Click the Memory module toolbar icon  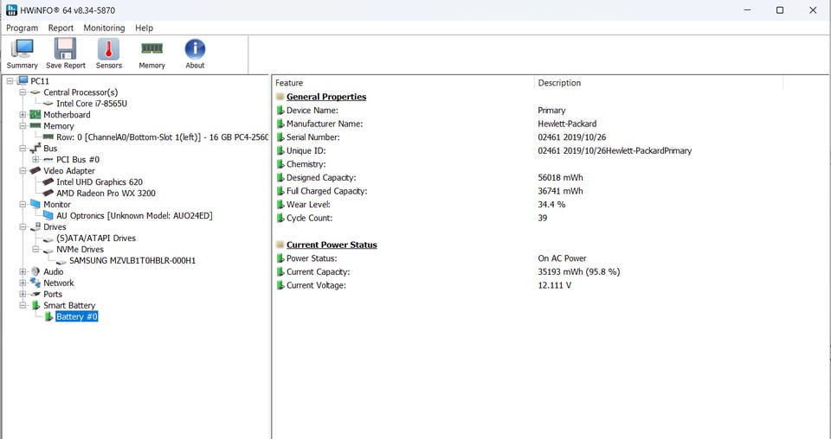click(151, 50)
